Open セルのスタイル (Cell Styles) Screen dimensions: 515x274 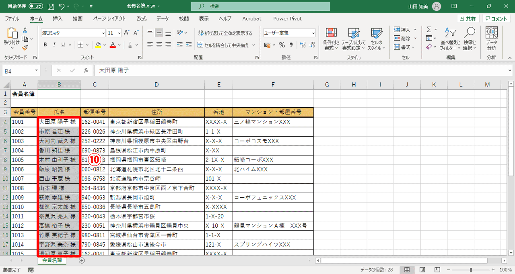click(376, 39)
